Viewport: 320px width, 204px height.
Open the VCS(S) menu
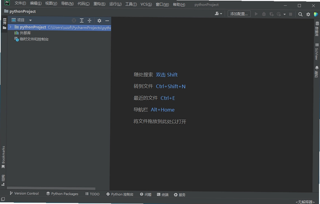pos(146,4)
